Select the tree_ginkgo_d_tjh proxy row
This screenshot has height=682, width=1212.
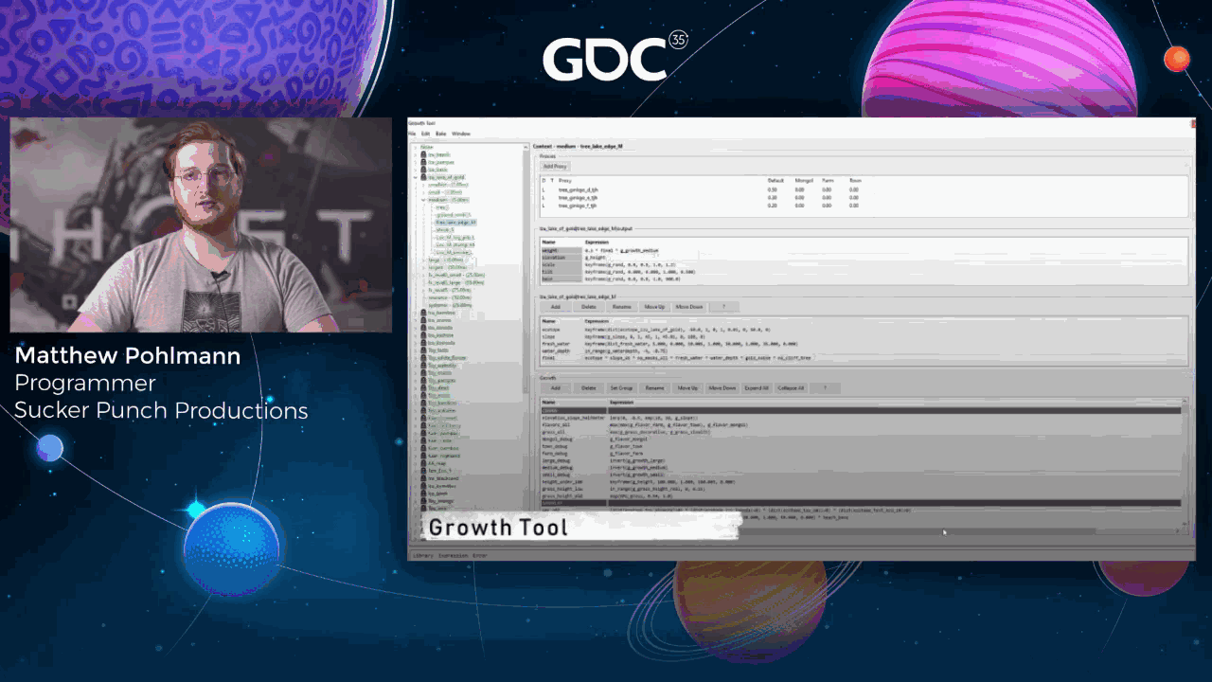pos(864,190)
